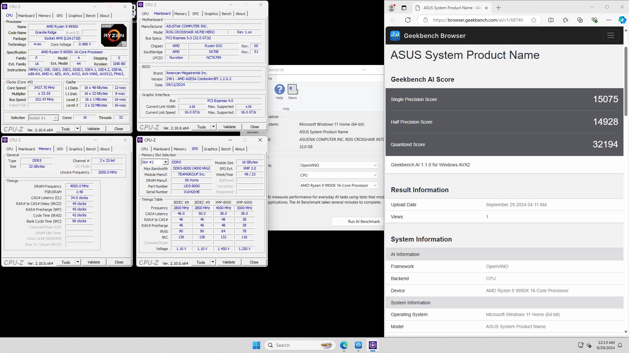The image size is (629, 353).
Task: Click the Help icon in Geekbench AI
Action: click(x=279, y=89)
